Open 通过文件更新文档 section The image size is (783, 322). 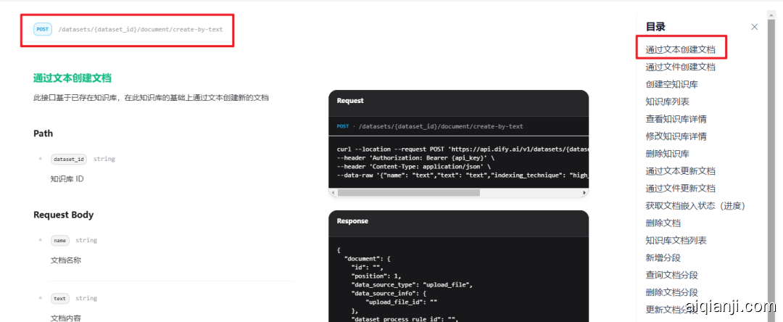(x=680, y=189)
